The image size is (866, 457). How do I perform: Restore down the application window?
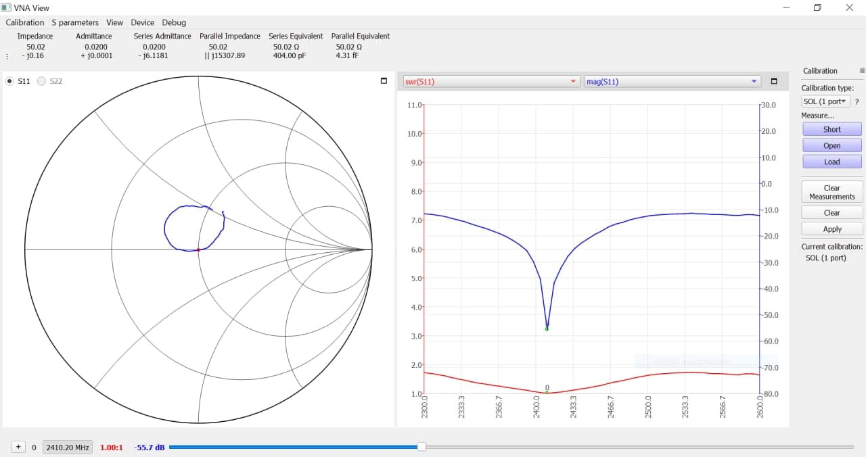coord(817,7)
